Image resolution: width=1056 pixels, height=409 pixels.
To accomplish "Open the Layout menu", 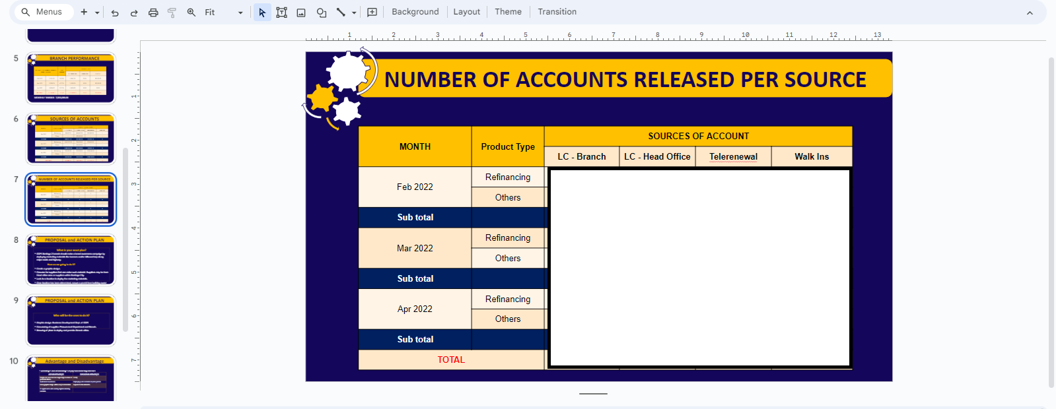I will pyautogui.click(x=467, y=12).
